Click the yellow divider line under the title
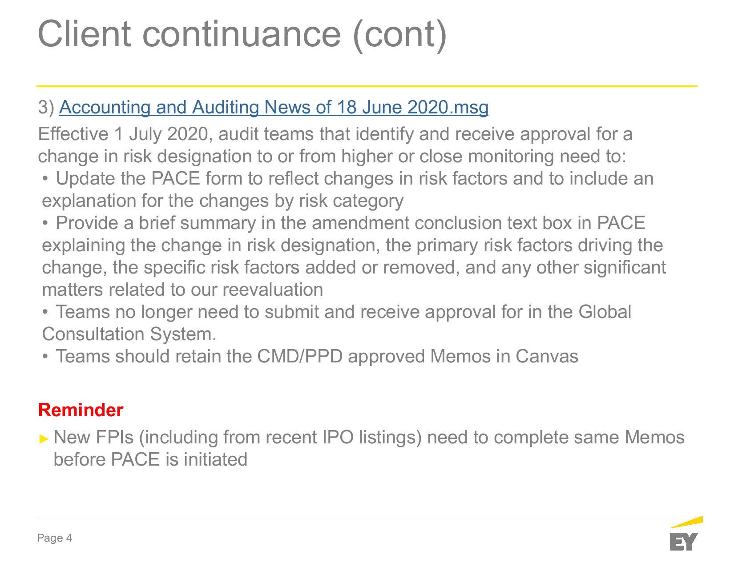The width and height of the screenshot is (734, 567). (367, 86)
